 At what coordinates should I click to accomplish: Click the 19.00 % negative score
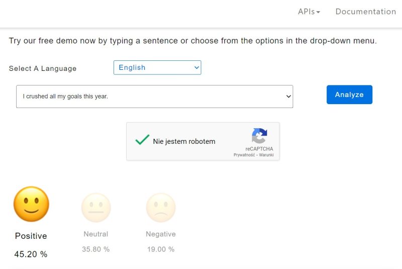point(161,249)
